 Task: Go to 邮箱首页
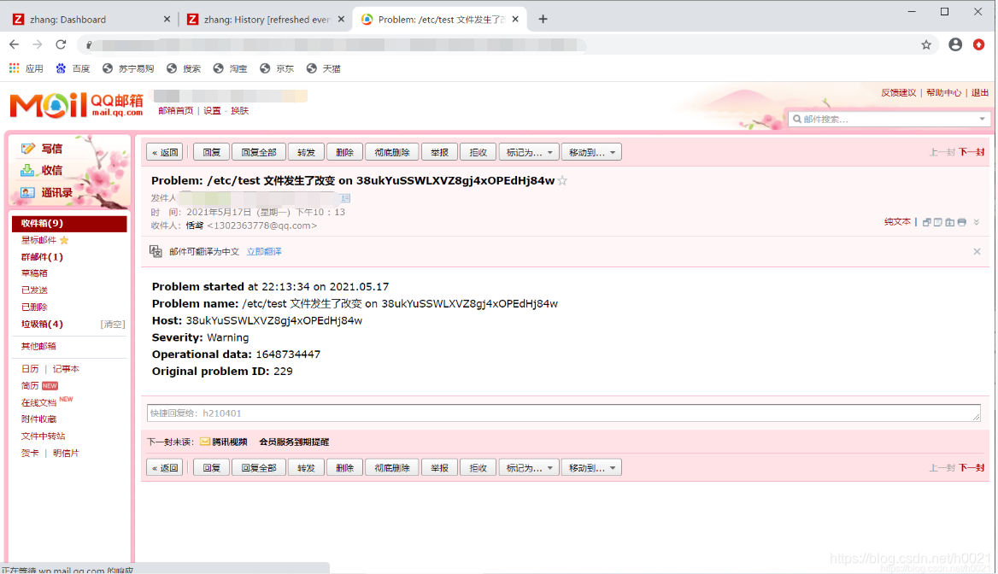[176, 111]
